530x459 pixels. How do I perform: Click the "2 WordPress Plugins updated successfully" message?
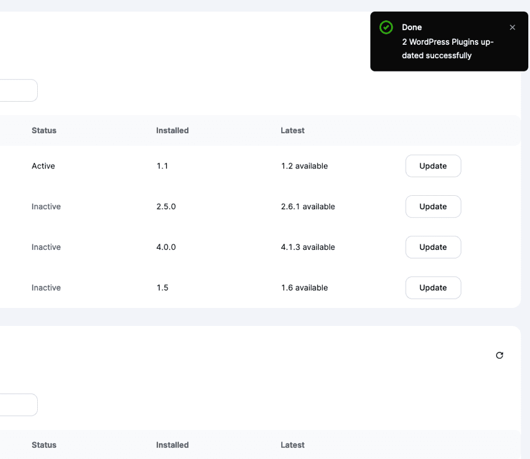point(447,49)
